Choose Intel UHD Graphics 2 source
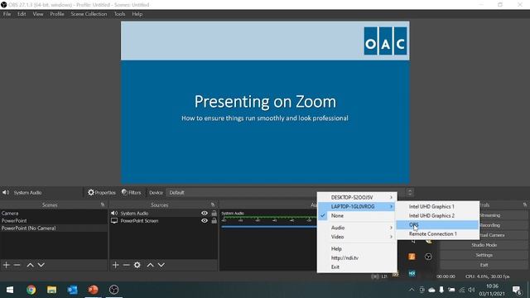530x298 pixels. click(x=438, y=215)
